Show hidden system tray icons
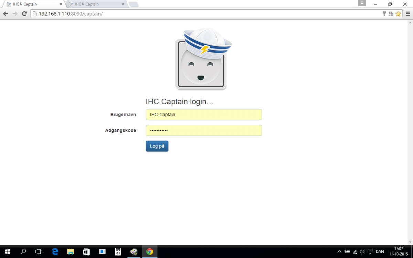Screen dimensions: 413x258 point(339,251)
